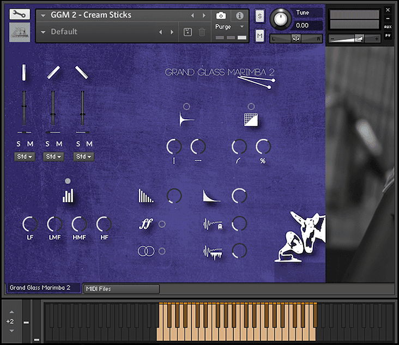
Task: Solo the instrument with the S button
Action: pos(259,16)
